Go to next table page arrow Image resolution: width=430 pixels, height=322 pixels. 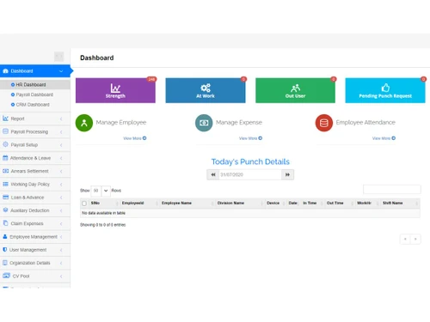click(x=415, y=239)
